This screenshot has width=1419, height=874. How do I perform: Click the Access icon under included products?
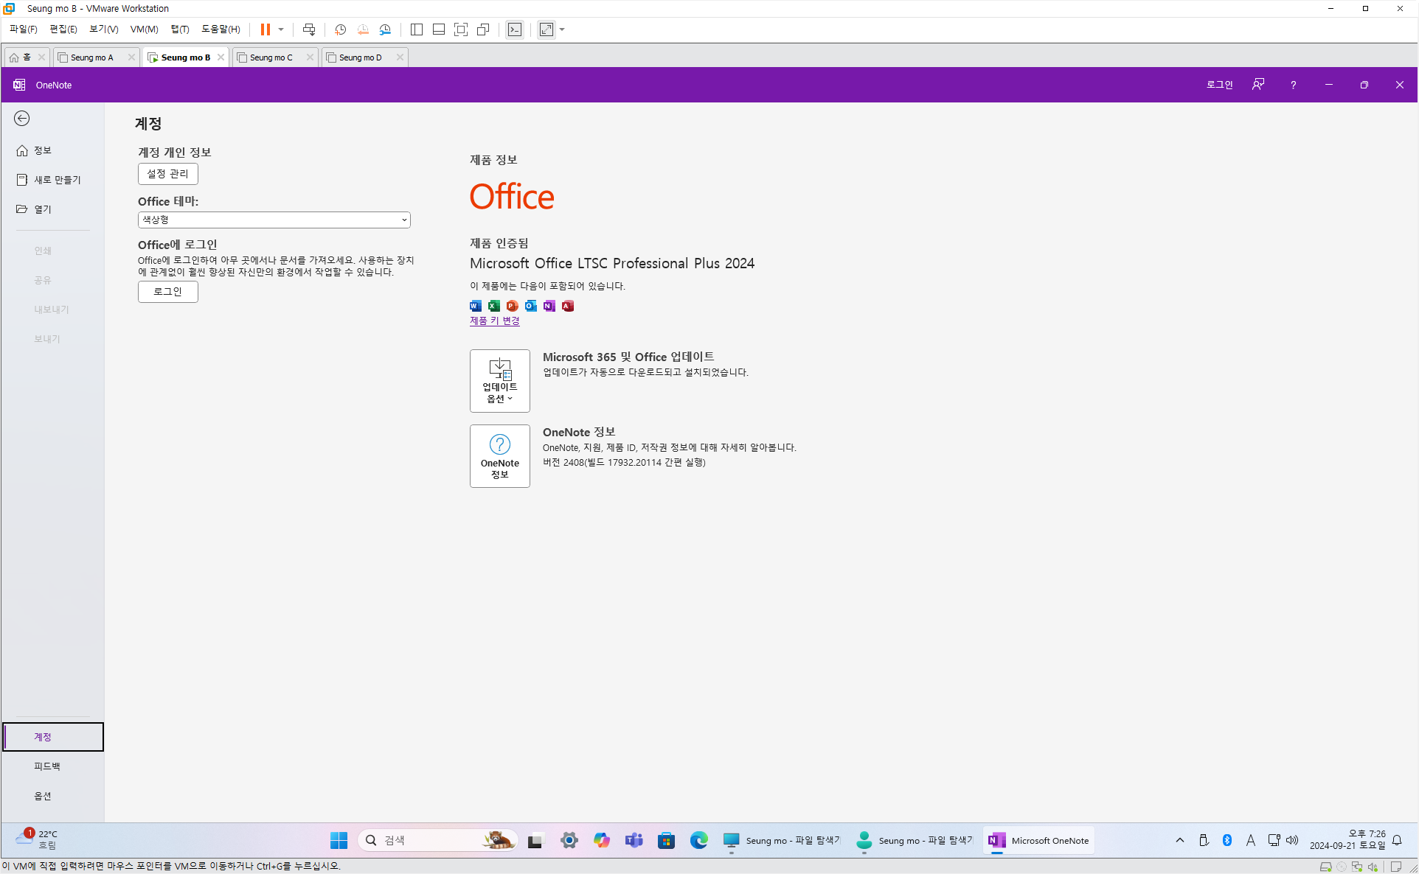point(568,306)
